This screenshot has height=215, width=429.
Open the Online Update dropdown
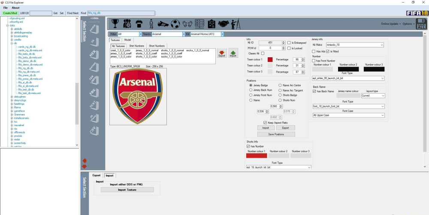[x=391, y=24]
